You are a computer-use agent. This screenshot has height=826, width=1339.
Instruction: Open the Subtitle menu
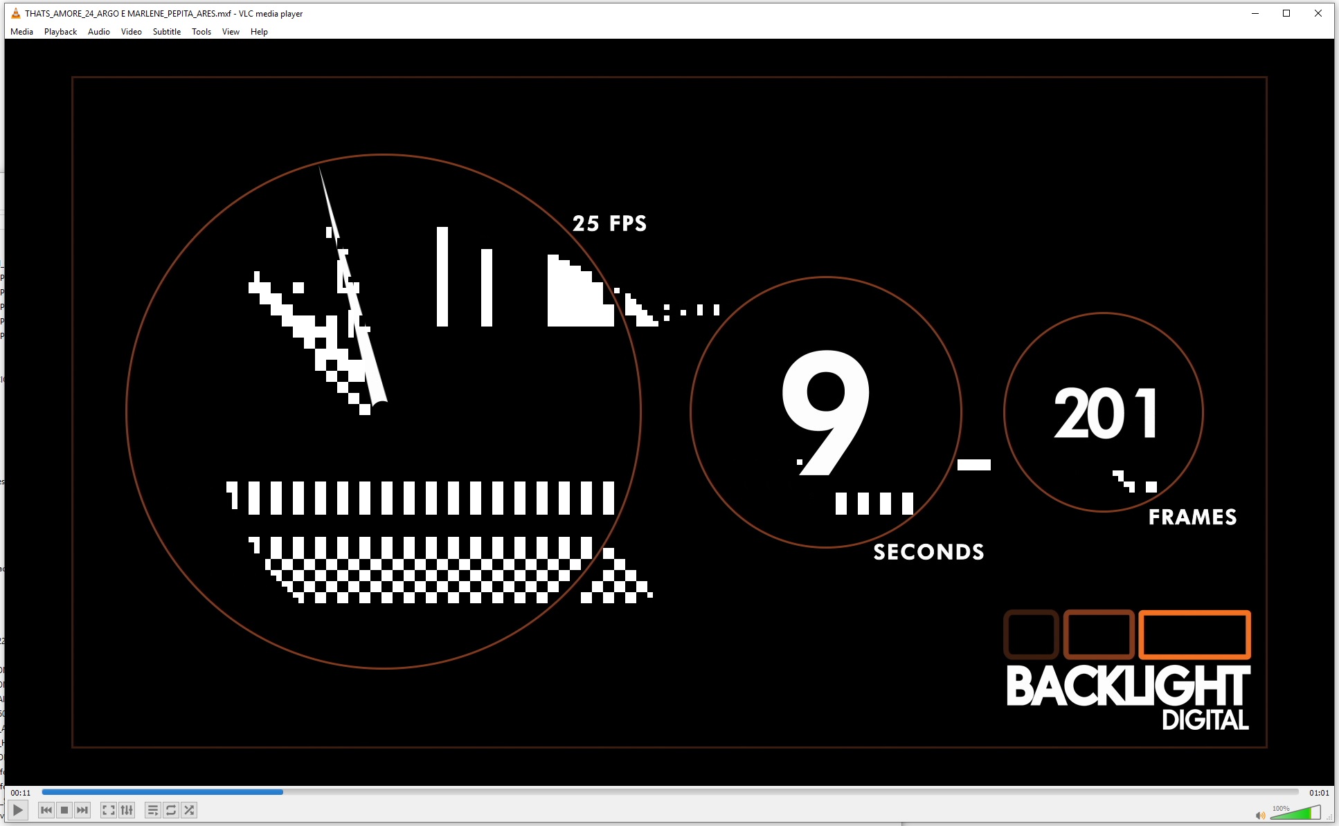[167, 32]
